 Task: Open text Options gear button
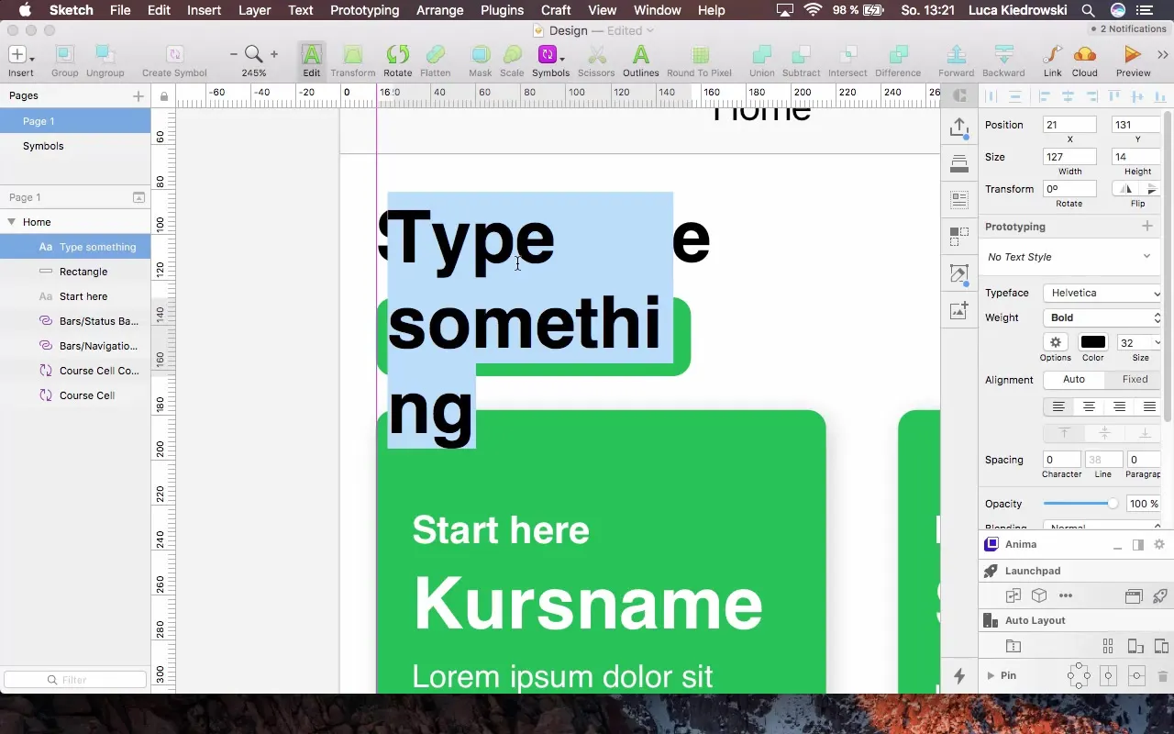[x=1055, y=342]
